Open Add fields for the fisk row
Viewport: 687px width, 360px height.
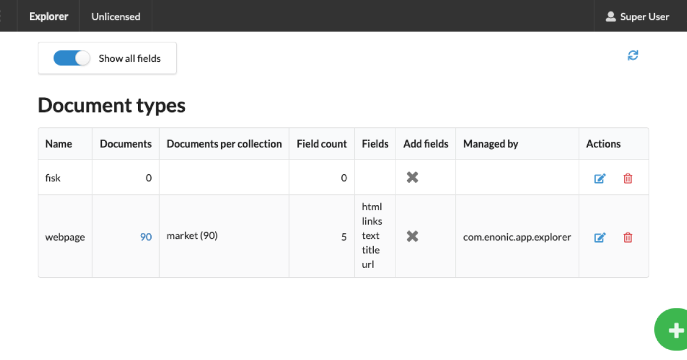point(412,177)
